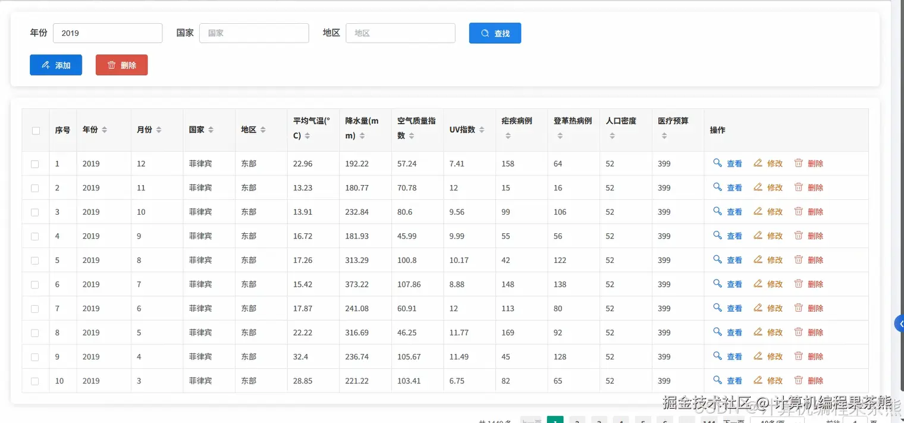Focus the 年份 input containing 2019
904x423 pixels.
[108, 33]
